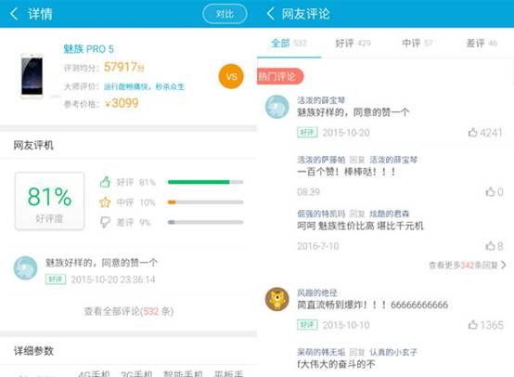Tap the thumbs-up 好评 81% icon
Screen dimensions: 514x377
pos(105,182)
